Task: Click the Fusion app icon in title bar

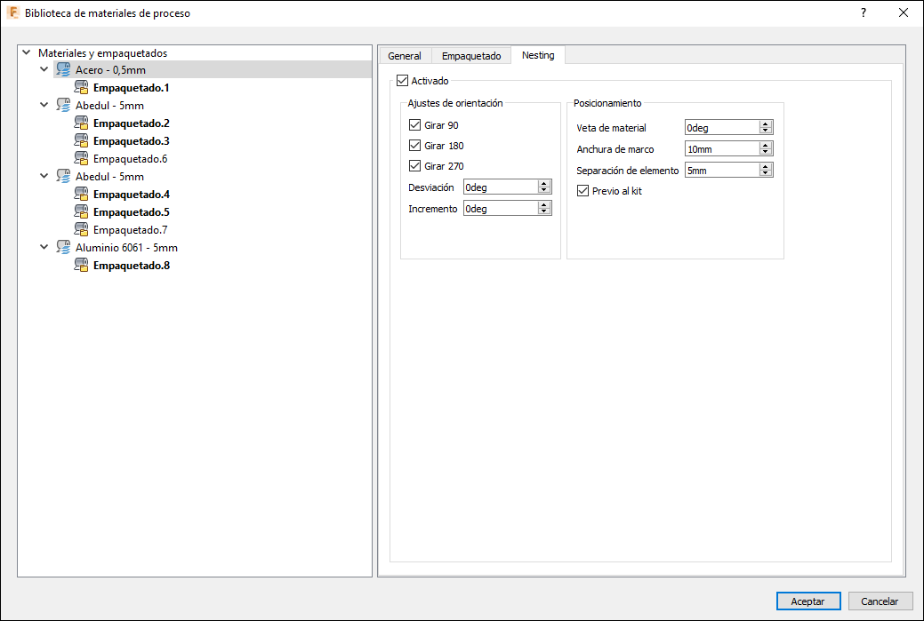Action: click(x=13, y=12)
